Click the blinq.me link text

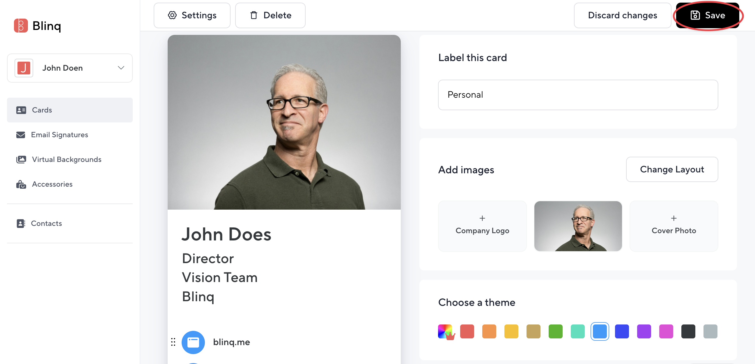(x=232, y=342)
